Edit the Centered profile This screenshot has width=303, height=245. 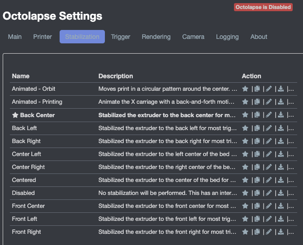[269, 180]
